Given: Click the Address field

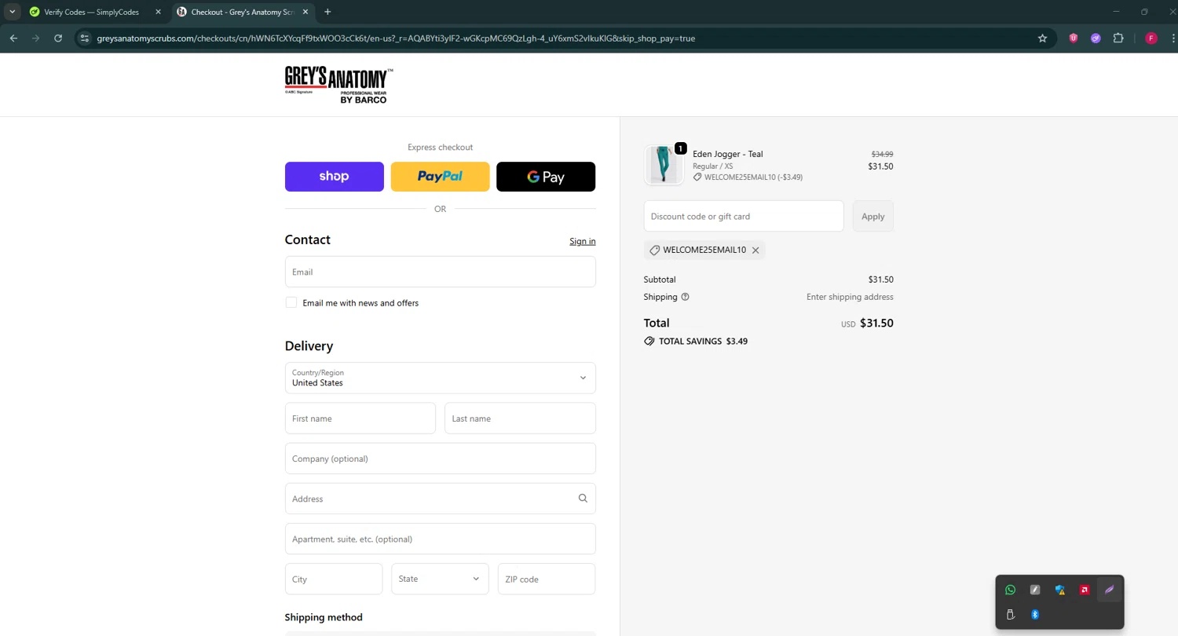Looking at the screenshot, I should (440, 499).
